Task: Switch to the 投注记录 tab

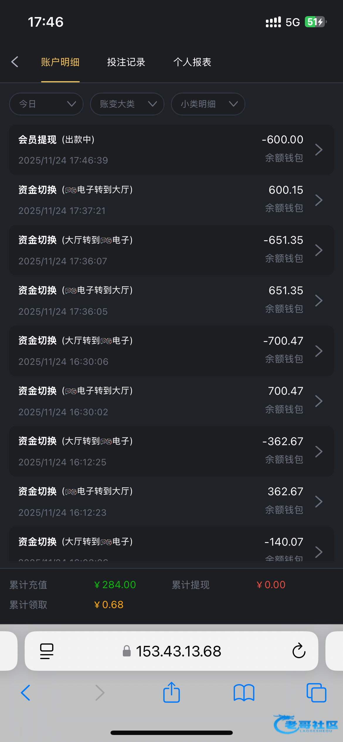Action: (126, 62)
